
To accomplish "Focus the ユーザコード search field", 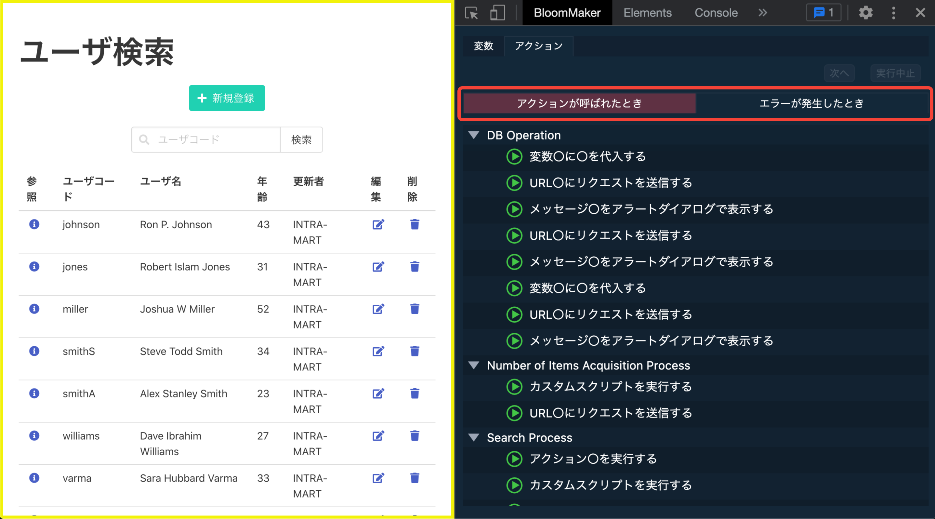I will click(x=216, y=140).
